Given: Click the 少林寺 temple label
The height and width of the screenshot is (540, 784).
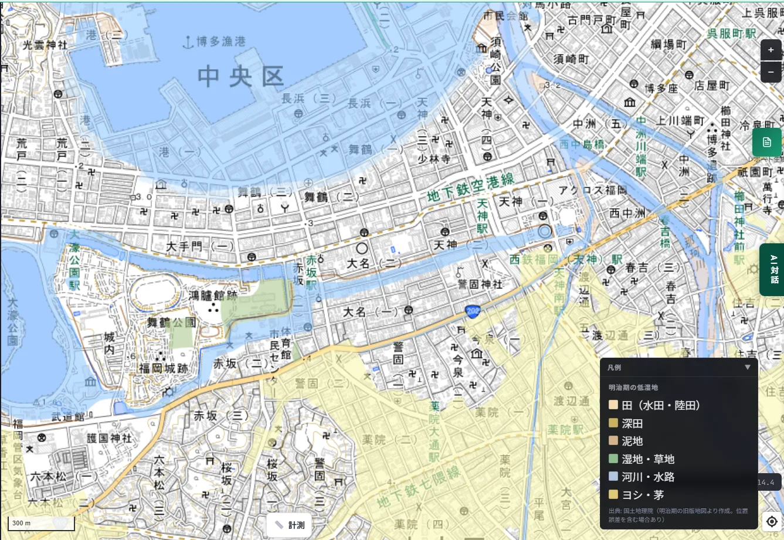Looking at the screenshot, I should [433, 159].
